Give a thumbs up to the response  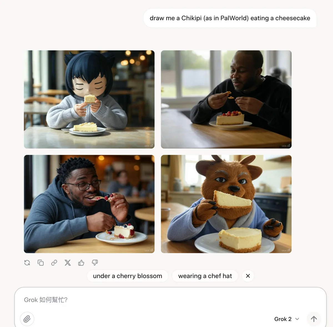click(x=81, y=263)
